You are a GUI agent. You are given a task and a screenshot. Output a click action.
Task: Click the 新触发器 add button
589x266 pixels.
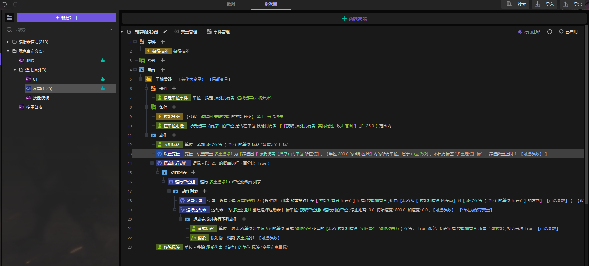pyautogui.click(x=354, y=18)
